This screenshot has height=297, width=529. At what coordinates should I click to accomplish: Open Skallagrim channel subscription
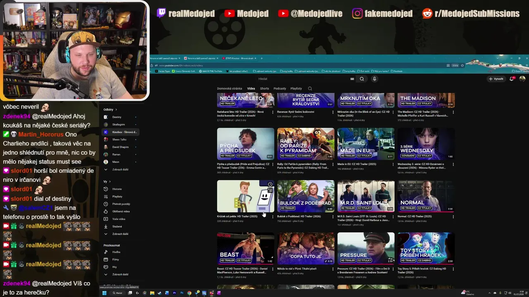[120, 125]
